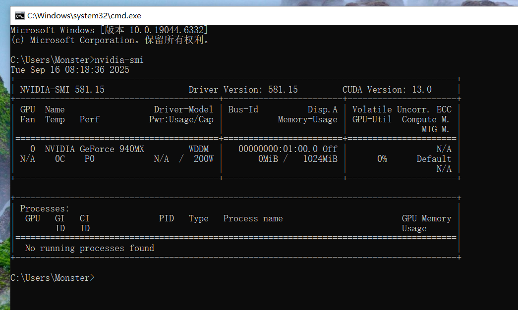
Task: Click the cmd.exe icon in title bar
Action: [x=19, y=15]
